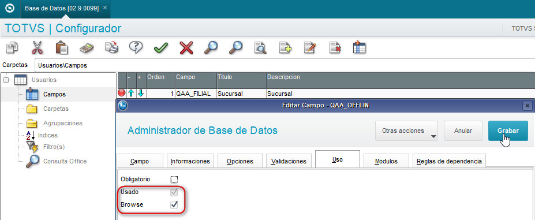Move QAA_FILIAL field down with arrow
Screen dimensions: 535x220
[141, 94]
